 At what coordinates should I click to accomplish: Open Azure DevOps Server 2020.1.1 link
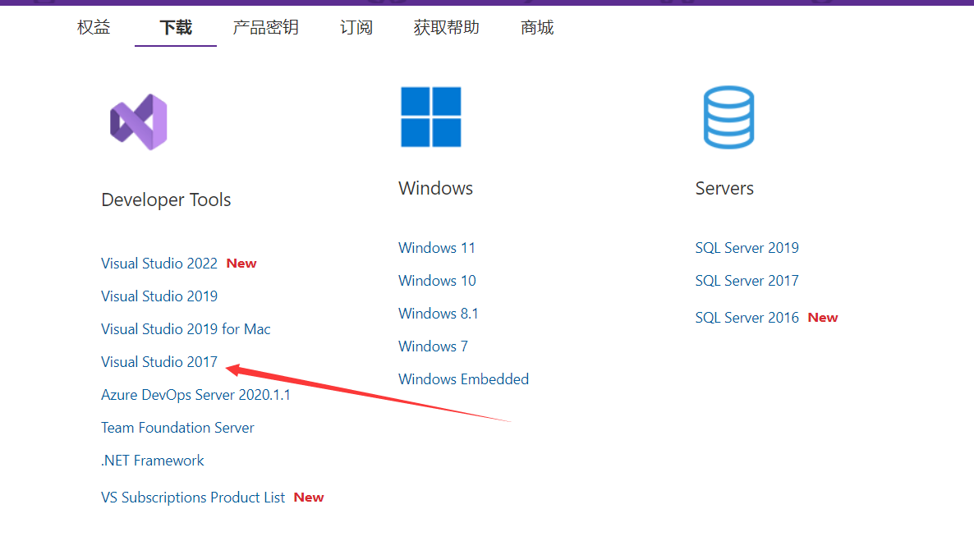pyautogui.click(x=195, y=395)
